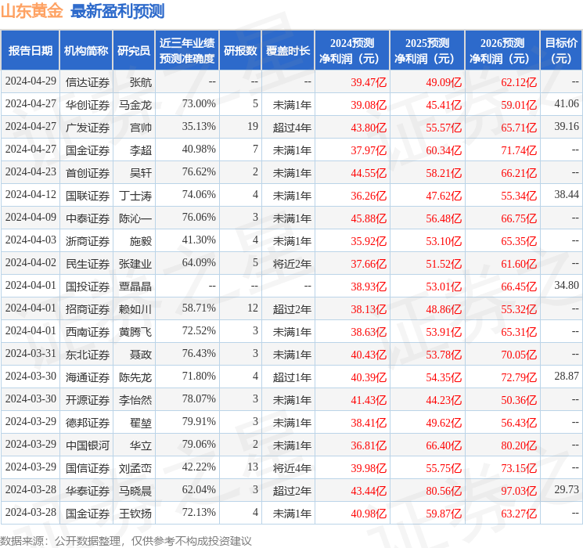The height and width of the screenshot is (548, 583).
Task: Click the 目标价(元) column header
Action: point(561,51)
